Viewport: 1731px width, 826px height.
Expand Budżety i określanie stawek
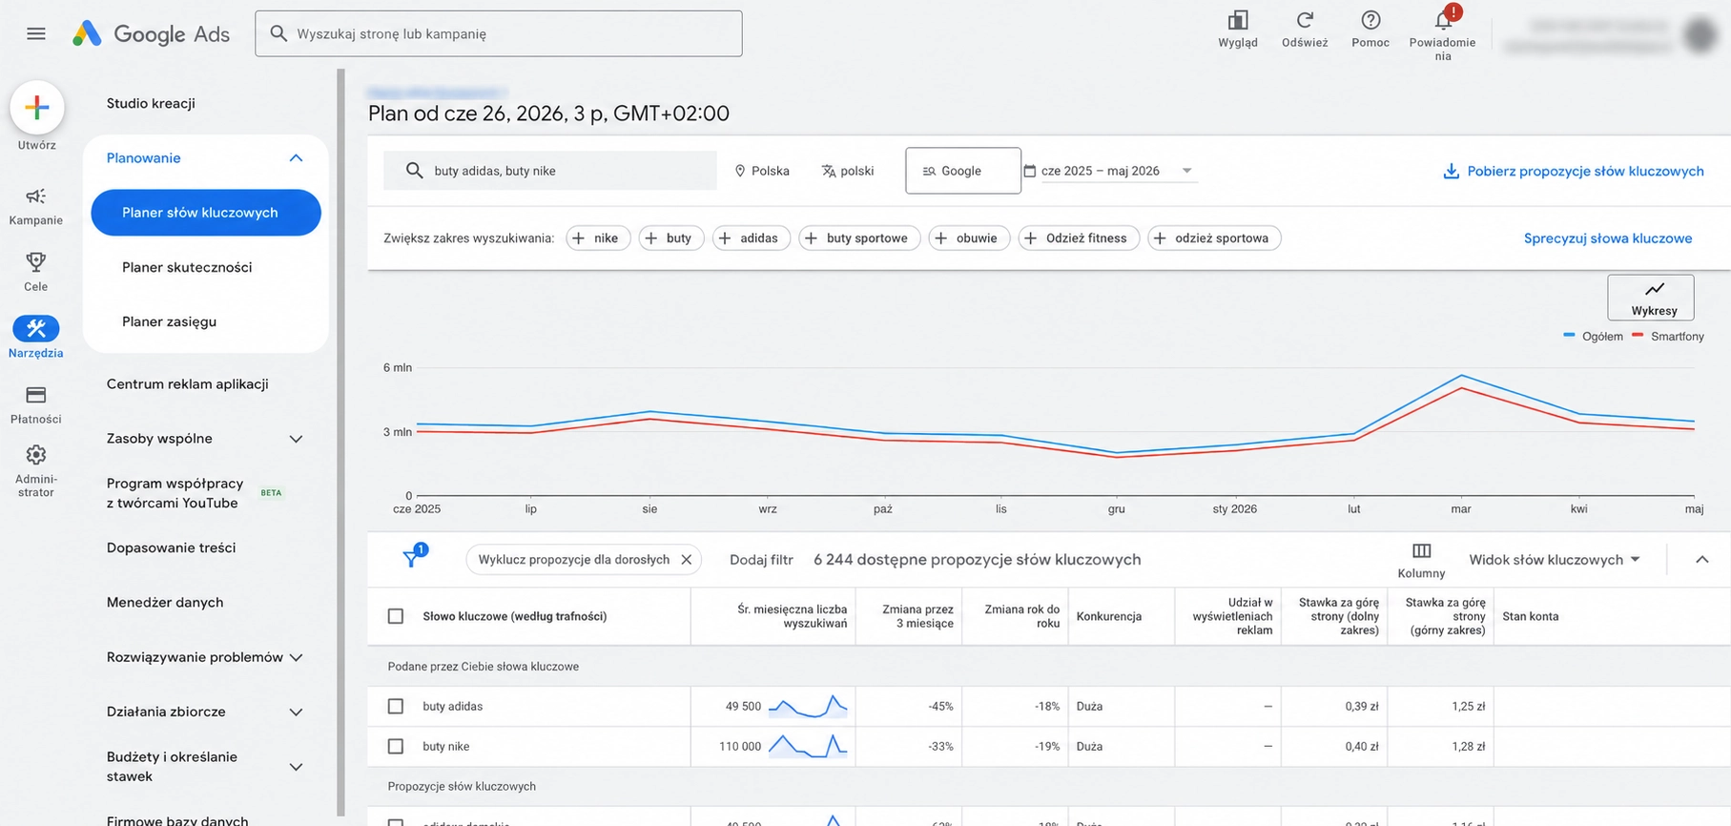coord(296,767)
